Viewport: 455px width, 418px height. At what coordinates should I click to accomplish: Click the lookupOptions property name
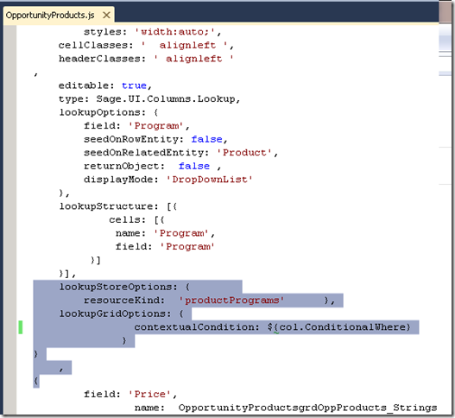pos(103,112)
